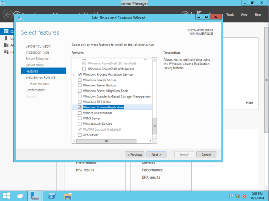
Task: Click the Next button
Action: pos(156,154)
